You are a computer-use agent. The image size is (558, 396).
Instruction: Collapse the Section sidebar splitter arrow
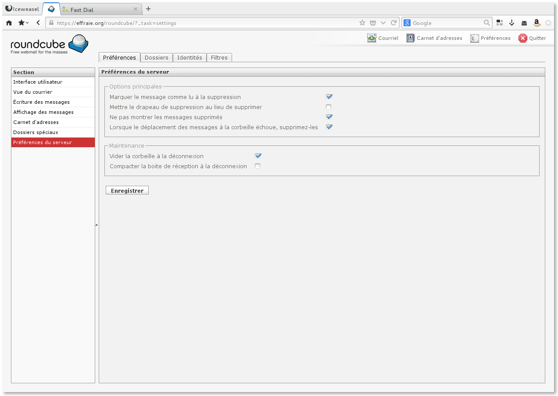click(97, 225)
